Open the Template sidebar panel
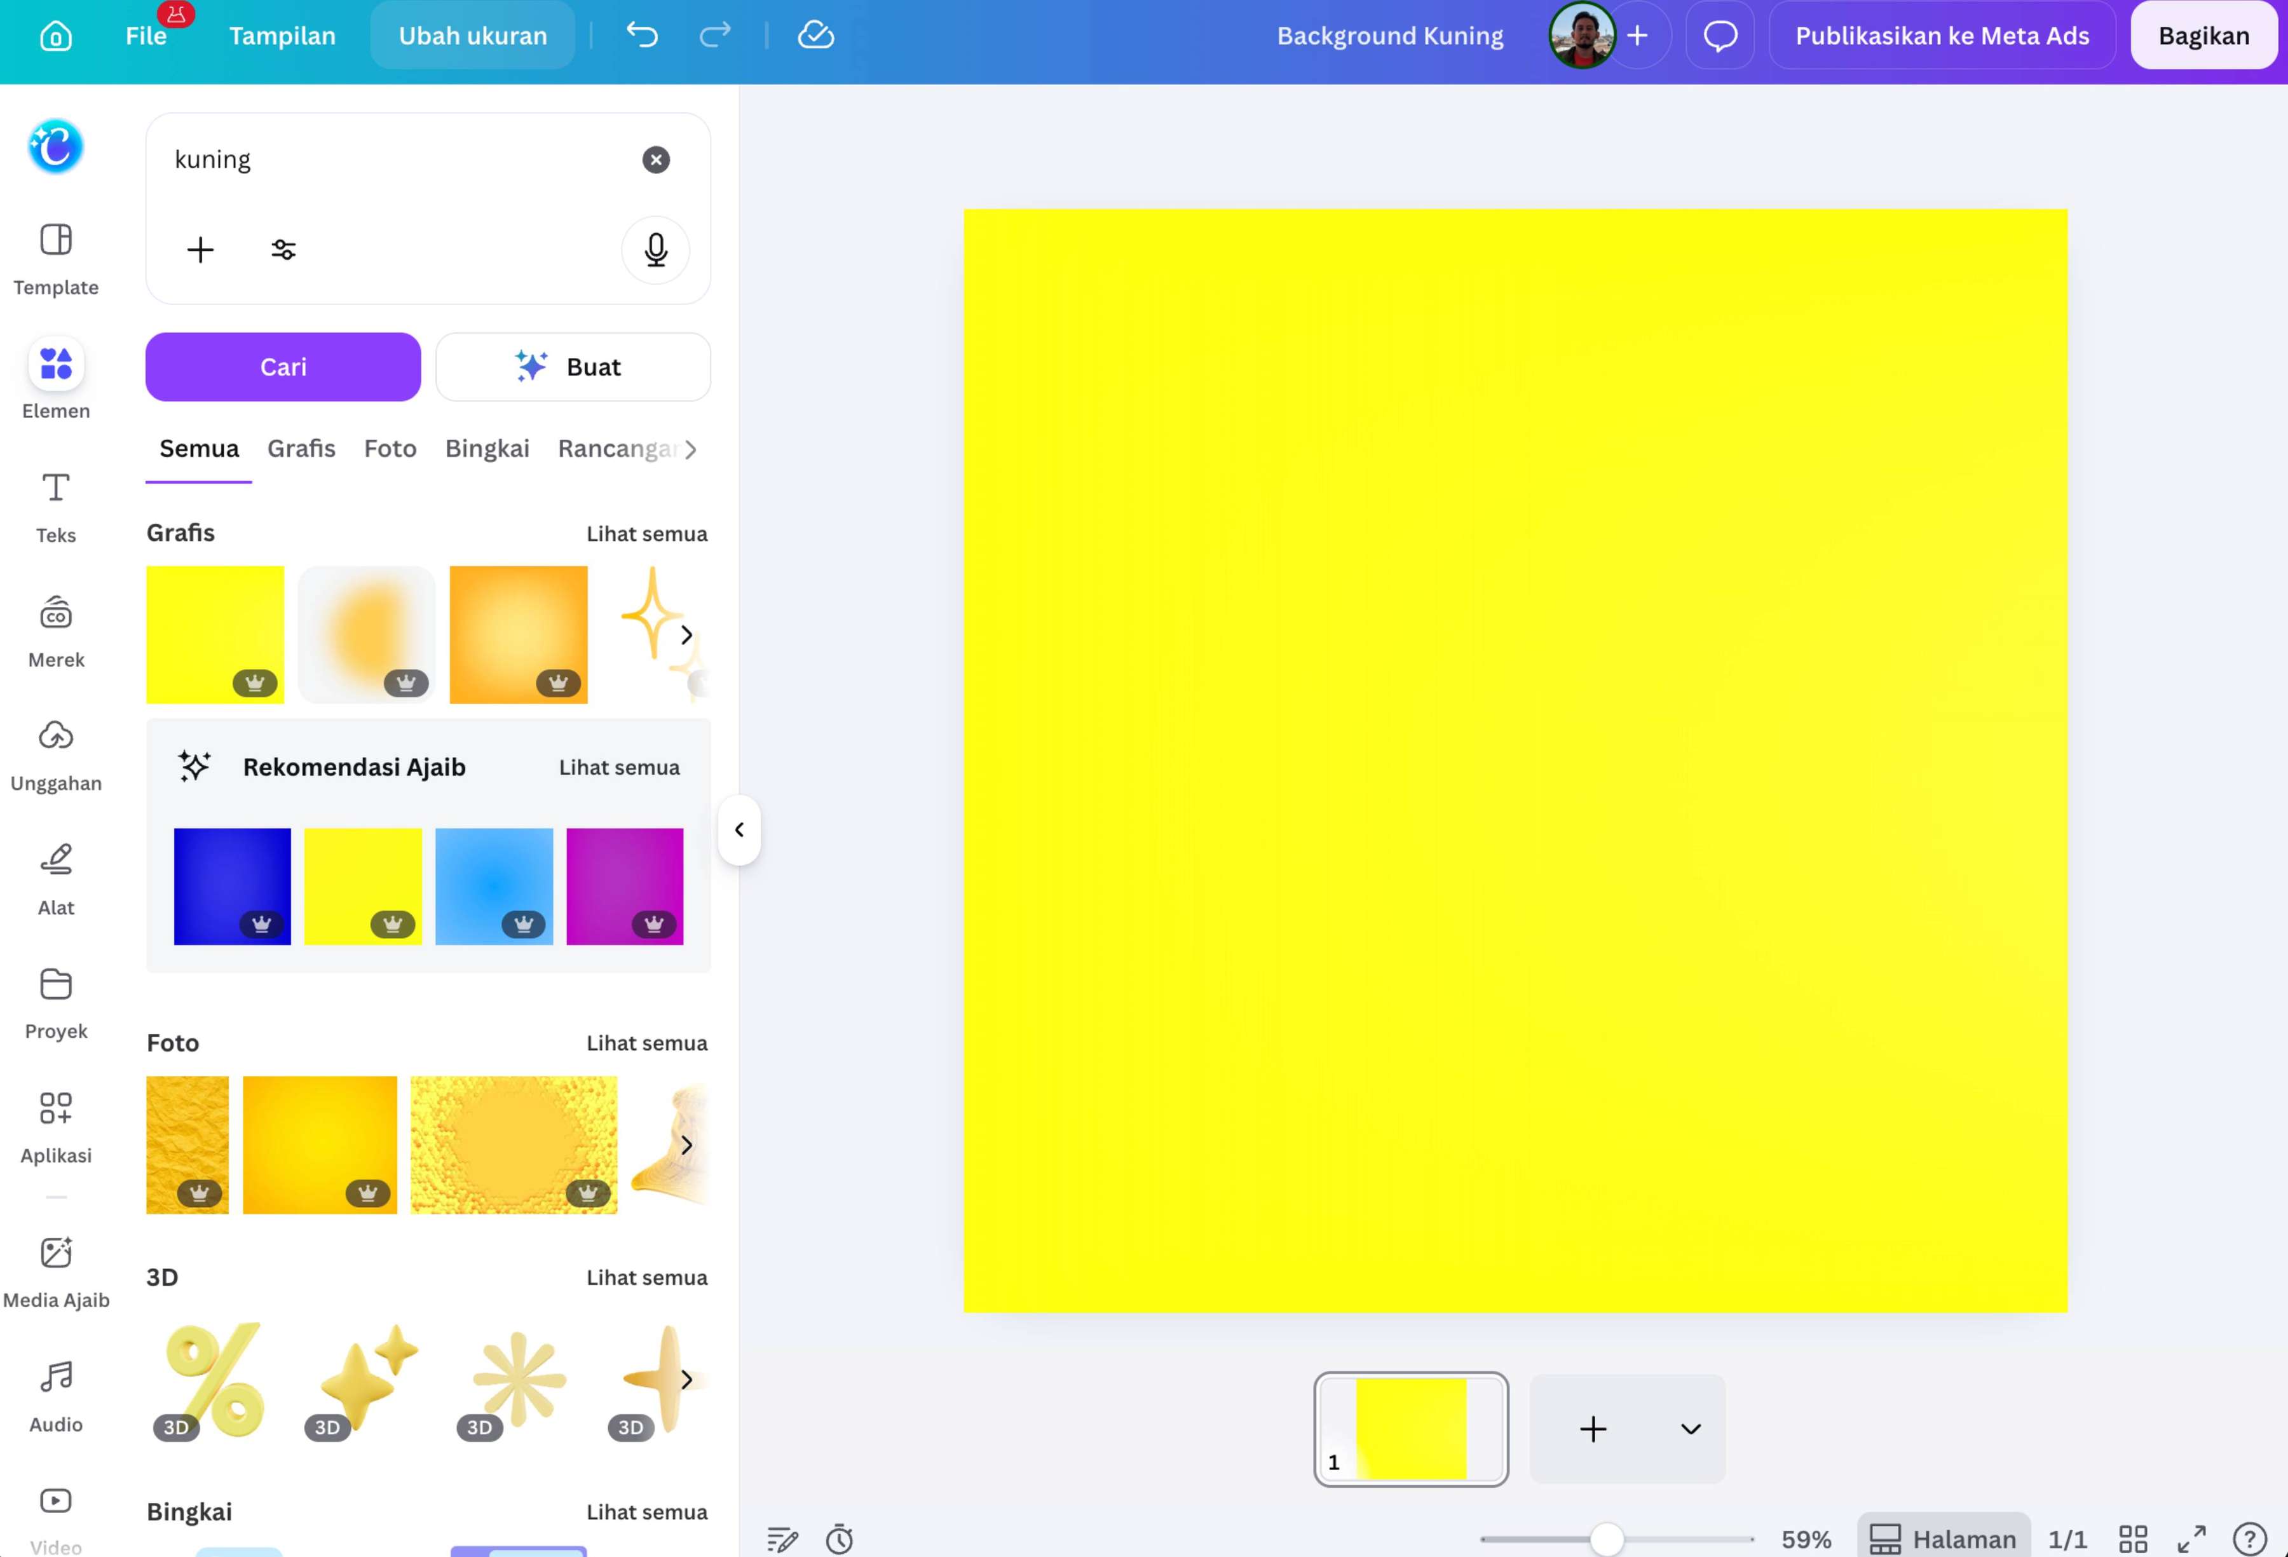Image resolution: width=2288 pixels, height=1557 pixels. click(56, 259)
